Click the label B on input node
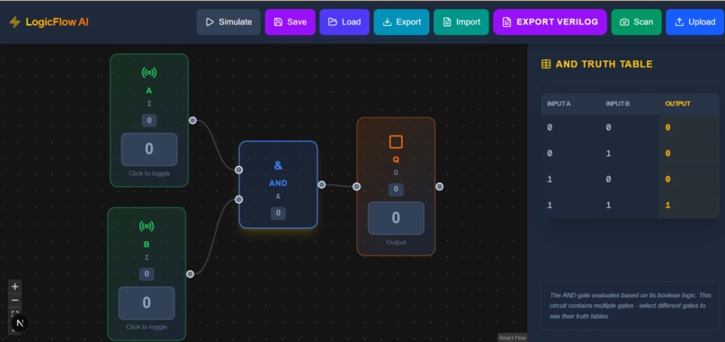The image size is (725, 342). coord(147,245)
